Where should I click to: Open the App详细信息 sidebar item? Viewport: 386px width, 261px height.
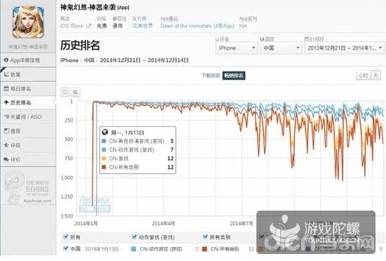(28, 60)
